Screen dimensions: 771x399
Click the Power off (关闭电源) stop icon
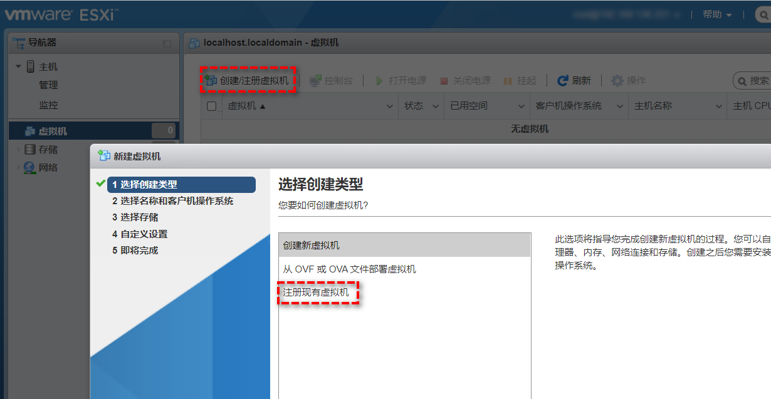click(444, 81)
